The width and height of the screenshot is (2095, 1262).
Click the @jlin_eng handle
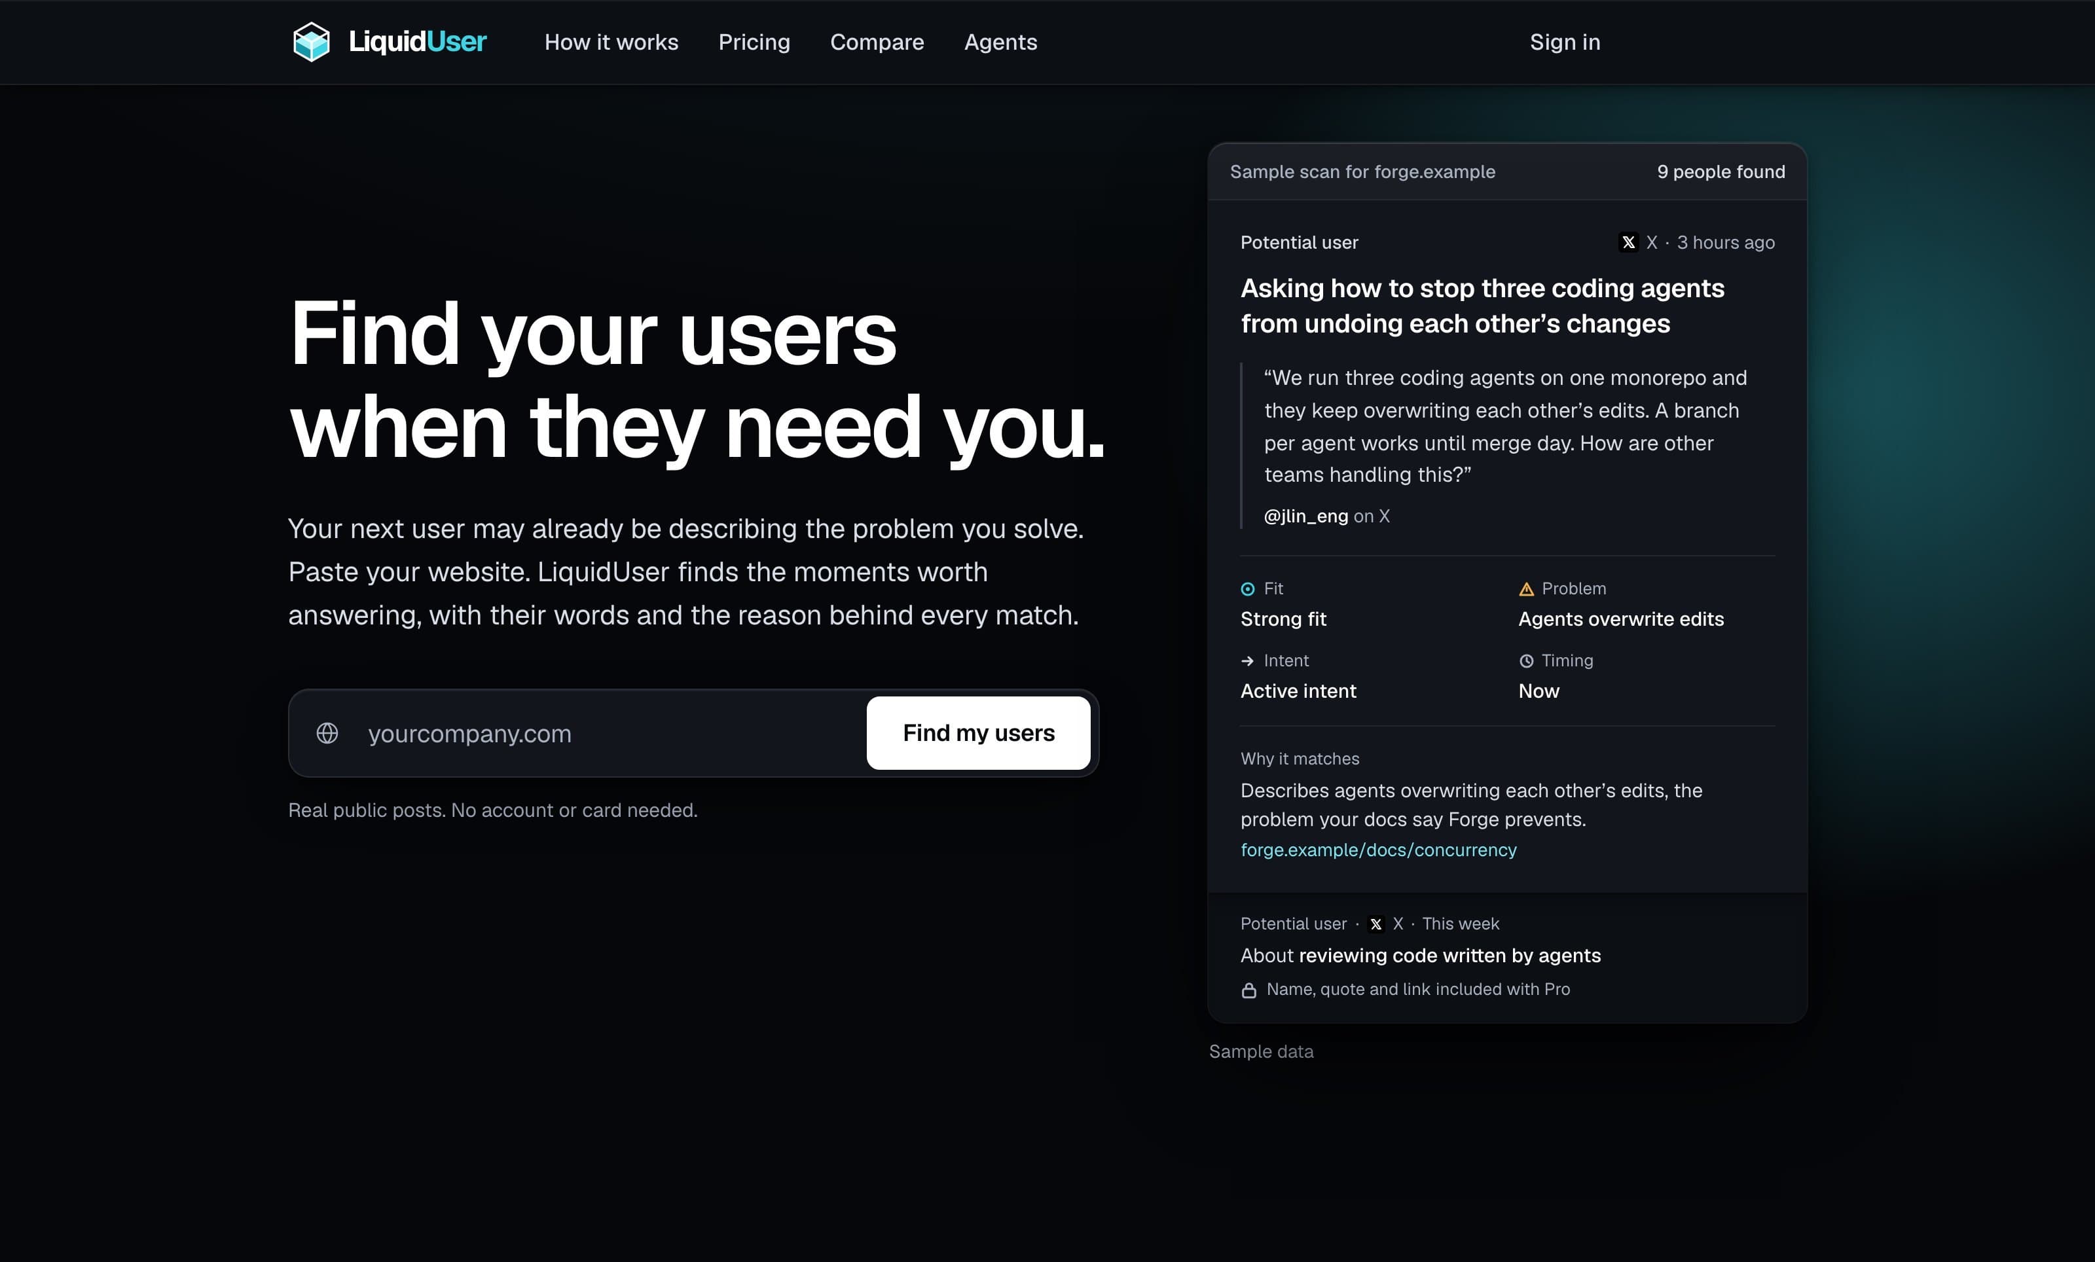(x=1306, y=516)
